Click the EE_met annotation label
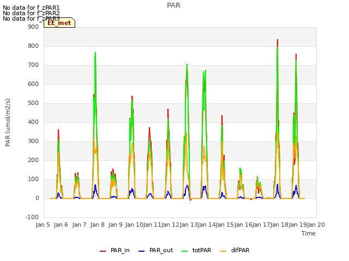The image size is (349, 261). tap(59, 23)
